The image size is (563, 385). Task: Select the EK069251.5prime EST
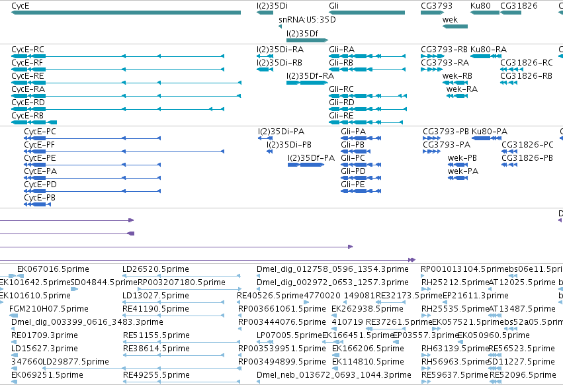[x=14, y=382]
